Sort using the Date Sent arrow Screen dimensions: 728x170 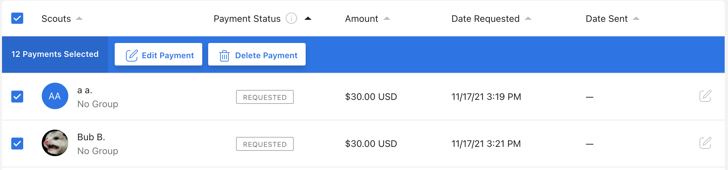point(636,19)
